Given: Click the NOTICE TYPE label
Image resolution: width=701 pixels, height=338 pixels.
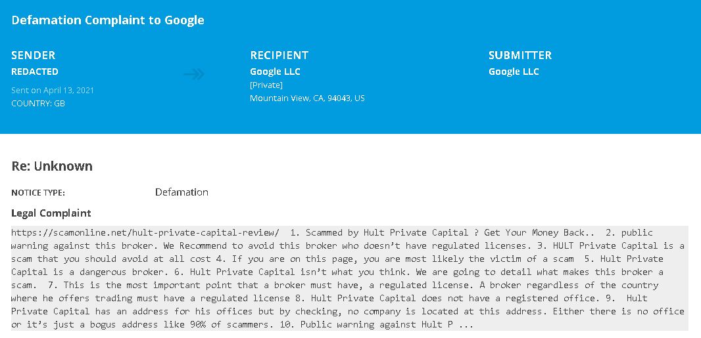Looking at the screenshot, I should coord(38,193).
